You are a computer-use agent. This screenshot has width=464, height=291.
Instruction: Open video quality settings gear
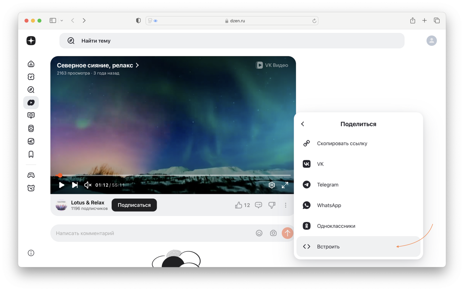pyautogui.click(x=272, y=185)
